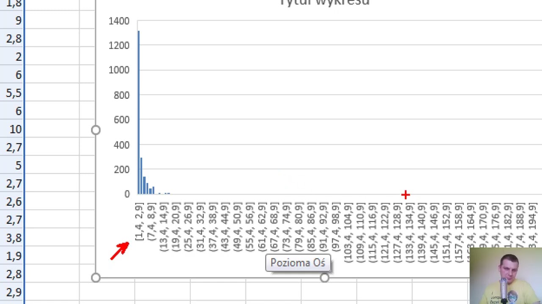Select the cell containing 5
This screenshot has height=304, width=542.
pyautogui.click(x=12, y=166)
